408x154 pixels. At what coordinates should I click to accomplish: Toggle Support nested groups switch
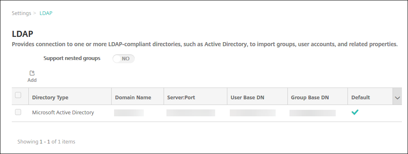[x=123, y=59]
